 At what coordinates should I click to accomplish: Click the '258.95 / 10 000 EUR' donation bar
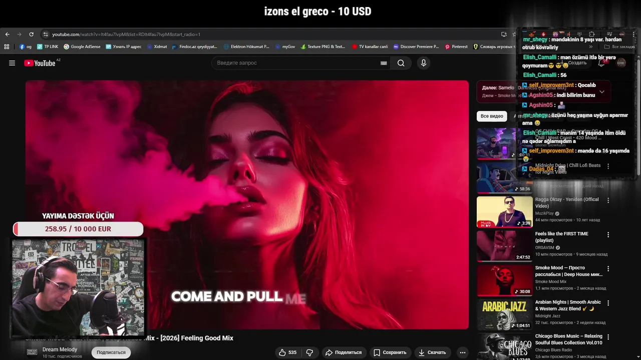(x=78, y=229)
